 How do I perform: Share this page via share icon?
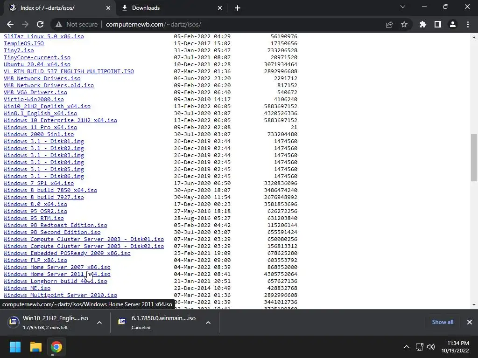[x=389, y=24]
